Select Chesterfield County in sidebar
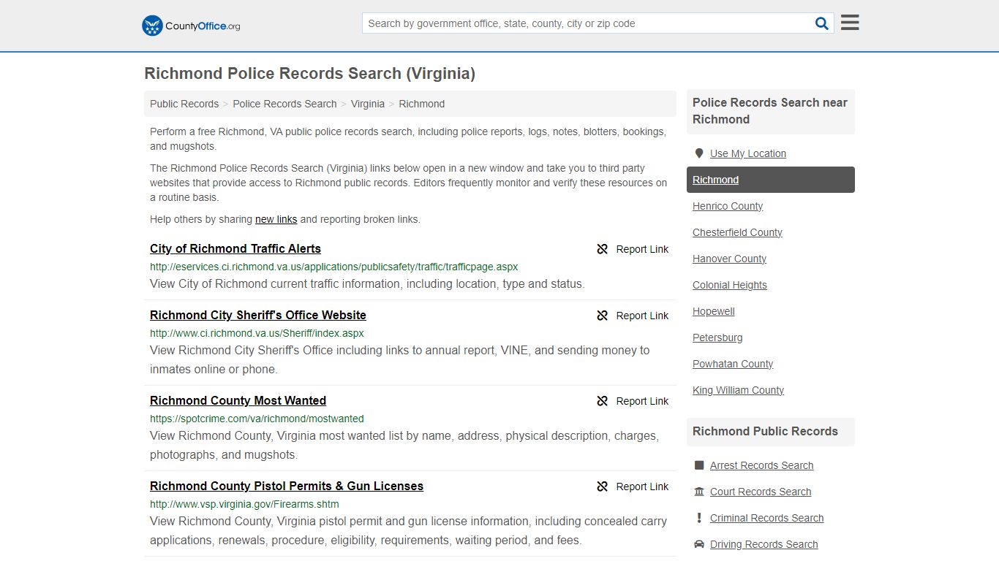 coord(737,232)
